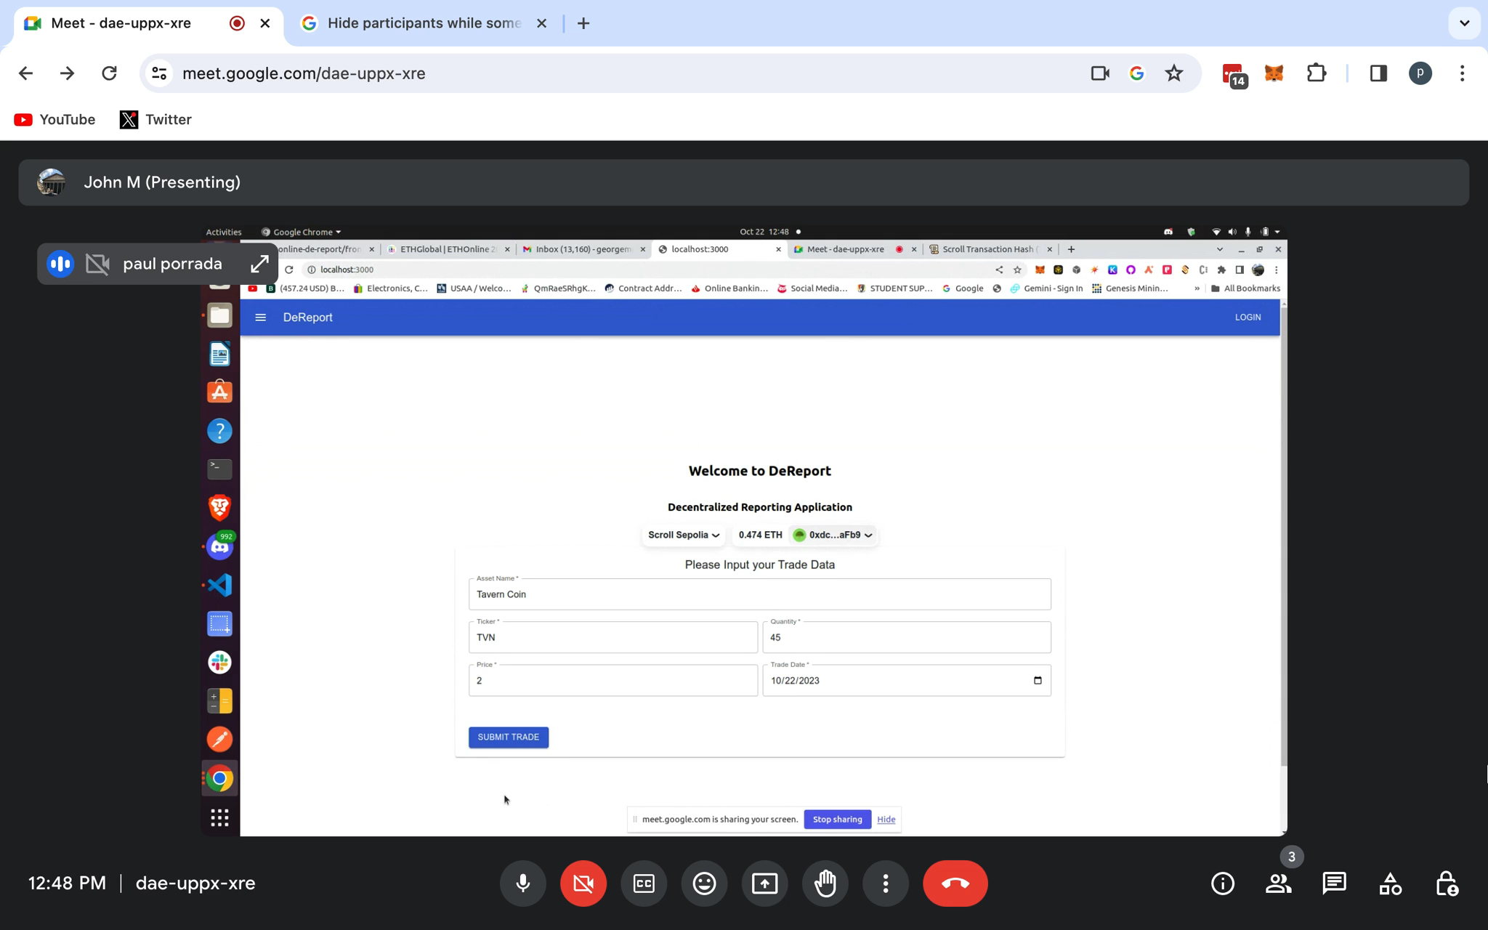Click Stop sharing the screen
Screen dimensions: 1488x930
coord(837,819)
